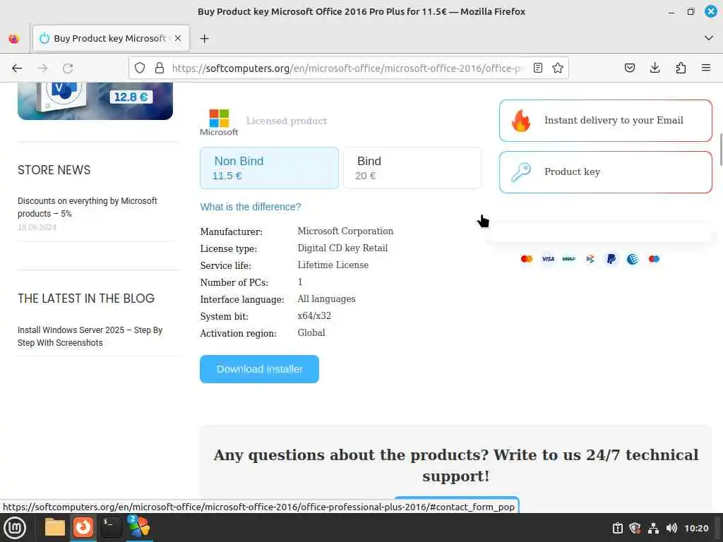Click the page vertical scrollbar thumb
The height and width of the screenshot is (542, 723).
point(721,150)
